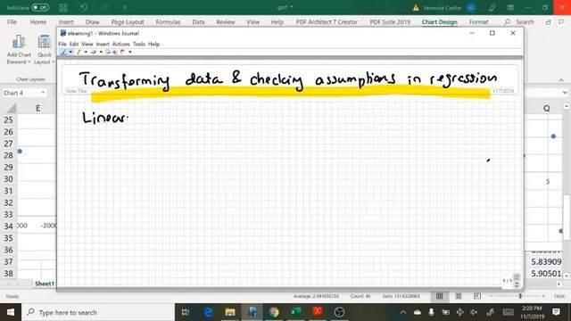Image resolution: width=571 pixels, height=321 pixels.
Task: Click the Share icon in Excel ribbon
Action: (x=548, y=22)
